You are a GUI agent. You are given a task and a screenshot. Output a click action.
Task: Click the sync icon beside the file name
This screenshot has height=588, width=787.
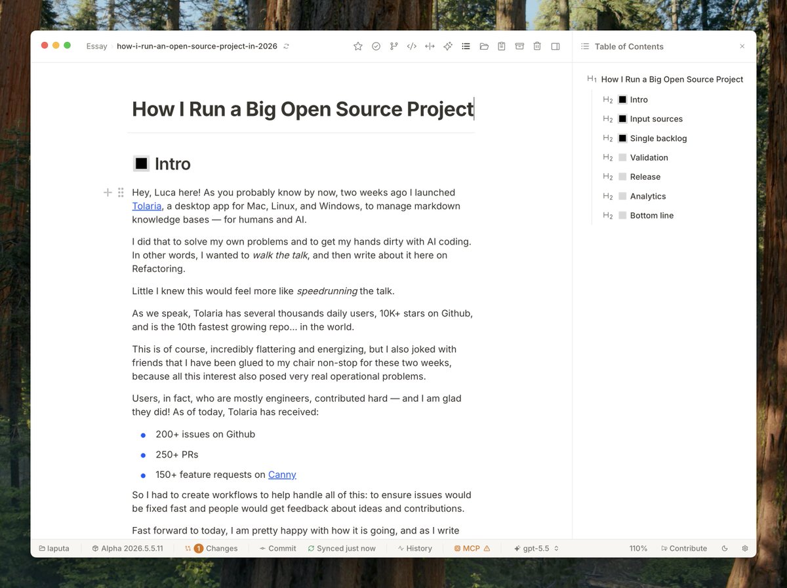click(x=287, y=47)
